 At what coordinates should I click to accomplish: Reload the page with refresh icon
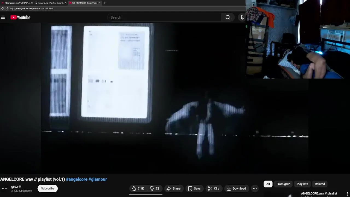click(2, 8)
